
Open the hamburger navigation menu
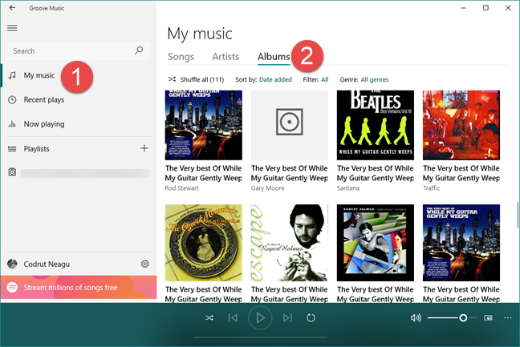(x=12, y=28)
